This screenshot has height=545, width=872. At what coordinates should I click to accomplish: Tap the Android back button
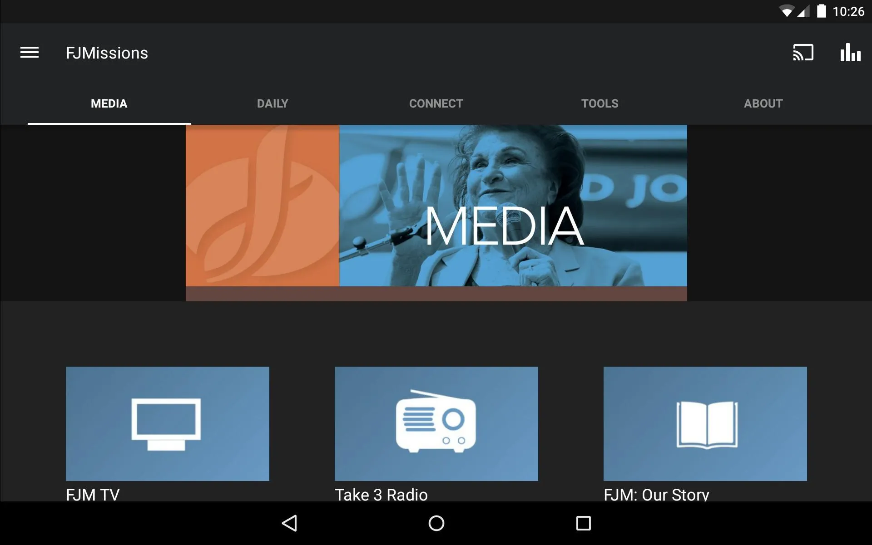click(289, 523)
